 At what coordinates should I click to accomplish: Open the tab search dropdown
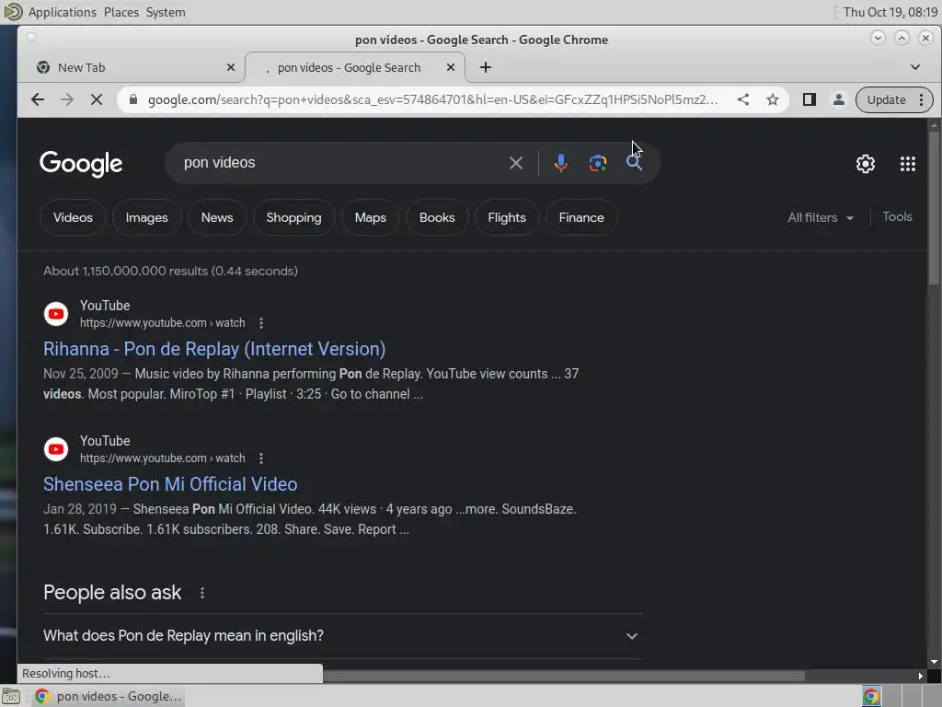coord(915,67)
